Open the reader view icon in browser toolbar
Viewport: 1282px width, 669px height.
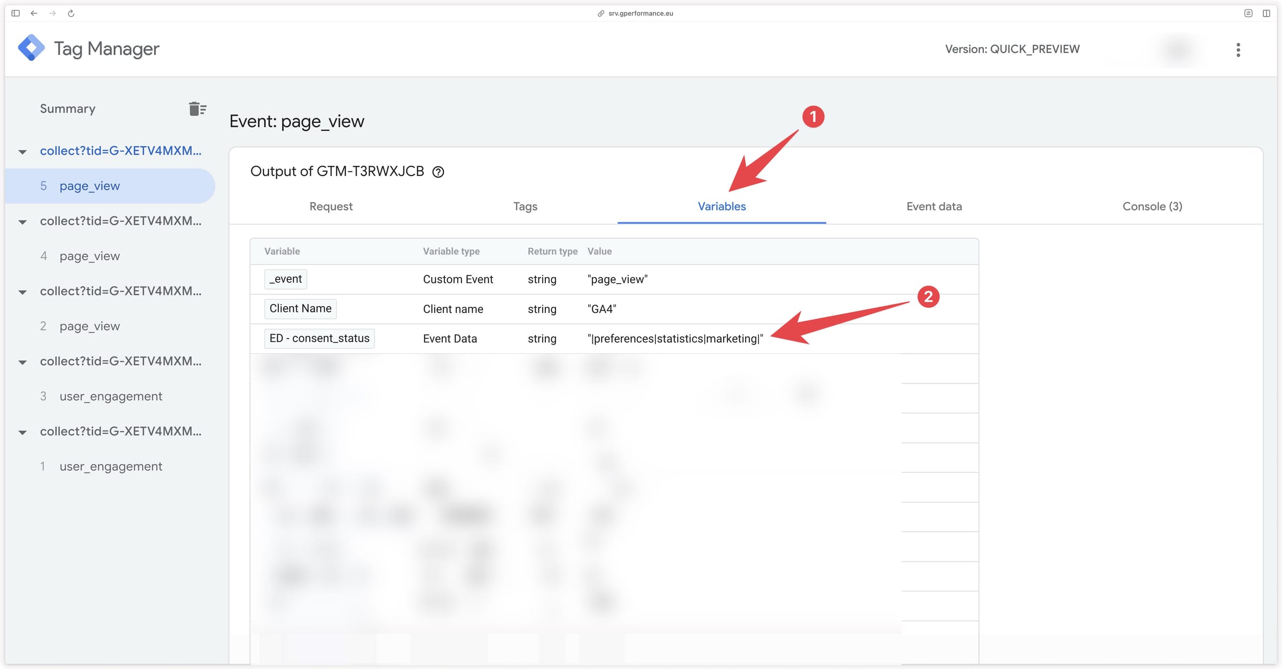tap(1248, 13)
